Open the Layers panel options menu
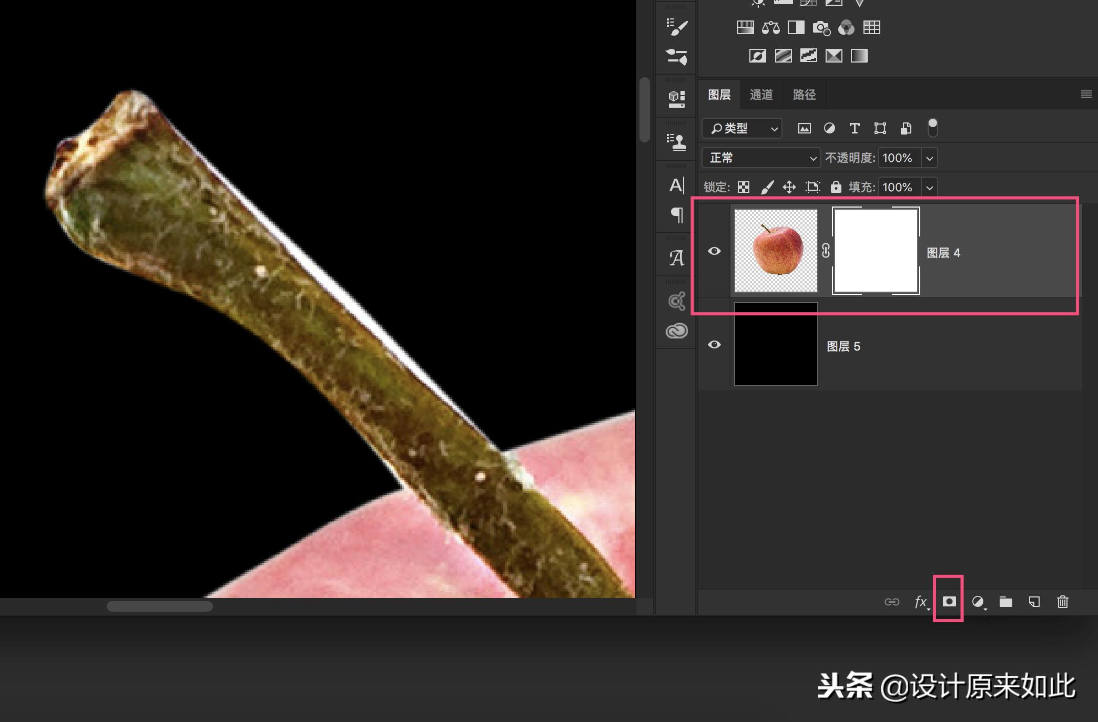The image size is (1098, 722). click(x=1085, y=94)
